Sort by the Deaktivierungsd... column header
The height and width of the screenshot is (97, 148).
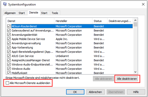tap(120, 21)
